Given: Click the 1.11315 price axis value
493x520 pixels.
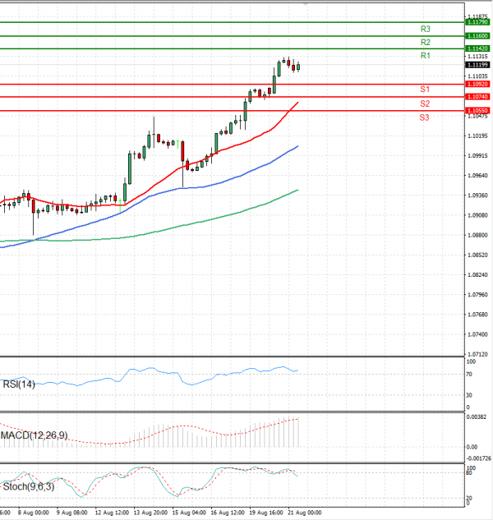Looking at the screenshot, I should click(477, 57).
